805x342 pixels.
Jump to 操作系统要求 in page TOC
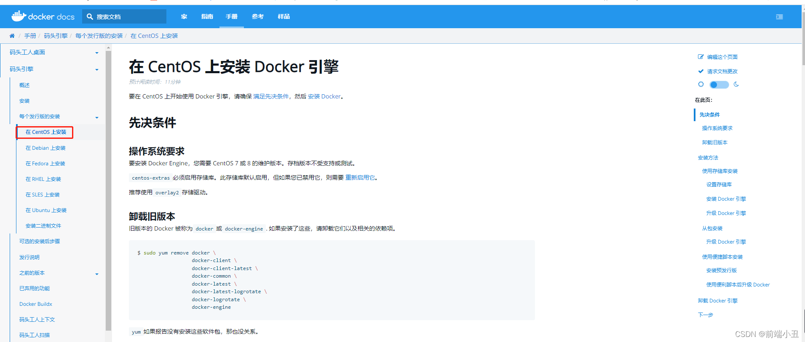pos(717,128)
